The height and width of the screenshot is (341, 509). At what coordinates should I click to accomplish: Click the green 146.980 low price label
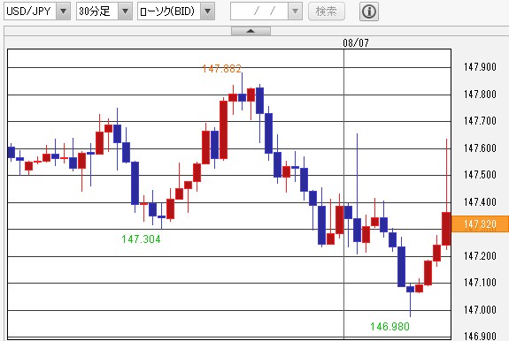point(389,327)
